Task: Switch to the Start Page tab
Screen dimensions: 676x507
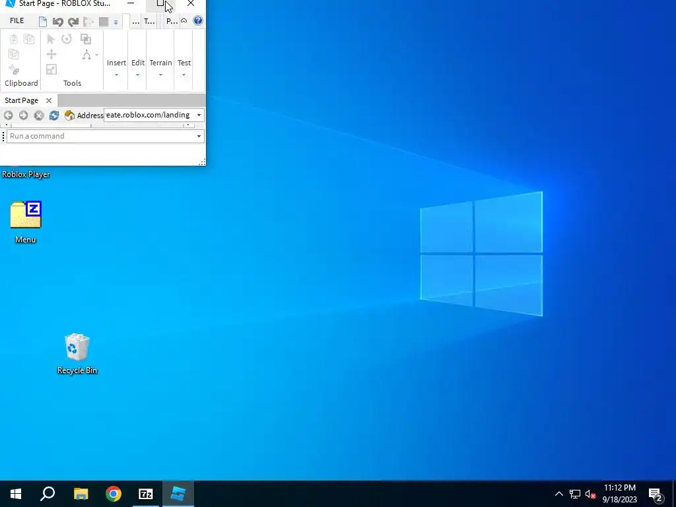Action: [x=22, y=100]
